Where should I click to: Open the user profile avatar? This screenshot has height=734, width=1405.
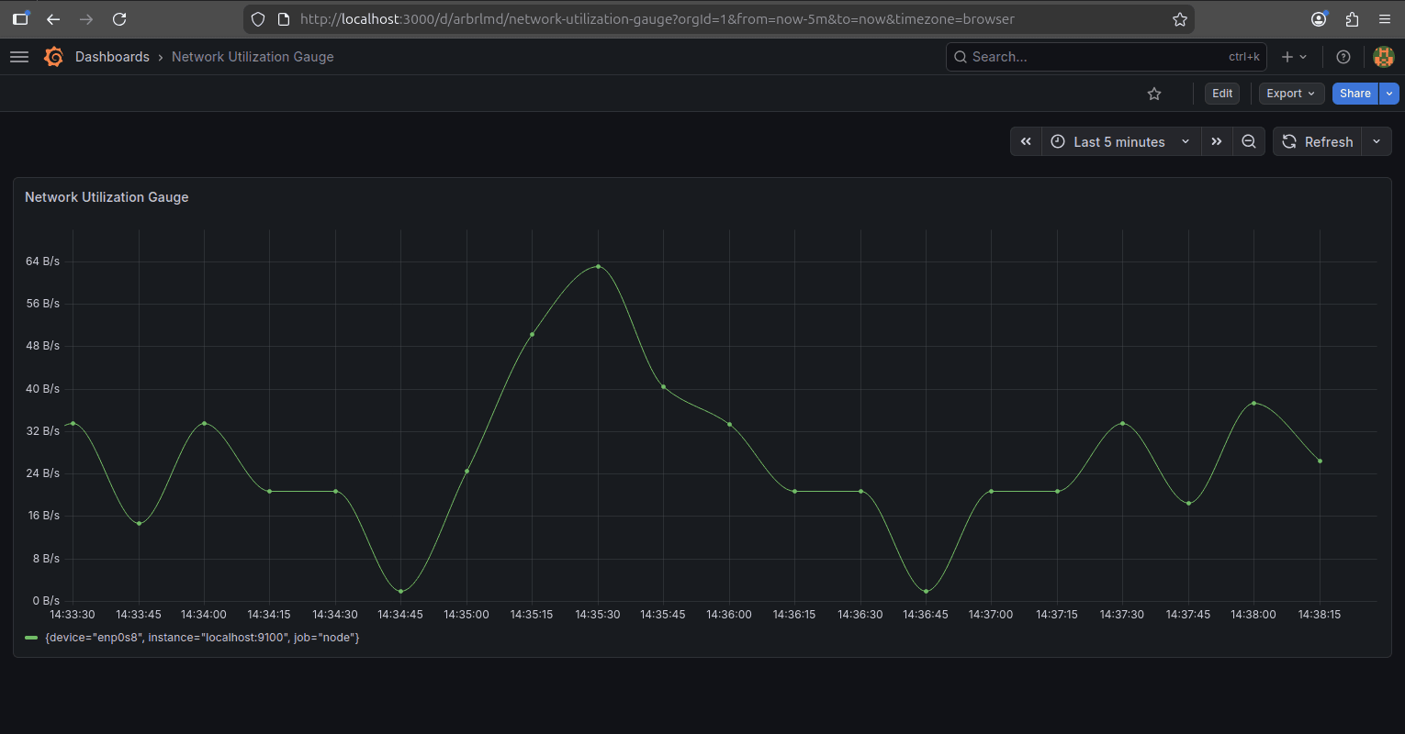point(1383,57)
